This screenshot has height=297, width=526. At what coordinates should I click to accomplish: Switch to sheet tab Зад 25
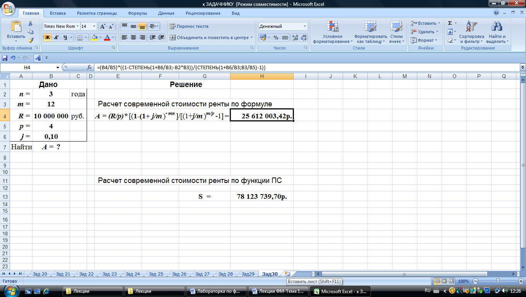click(x=155, y=274)
